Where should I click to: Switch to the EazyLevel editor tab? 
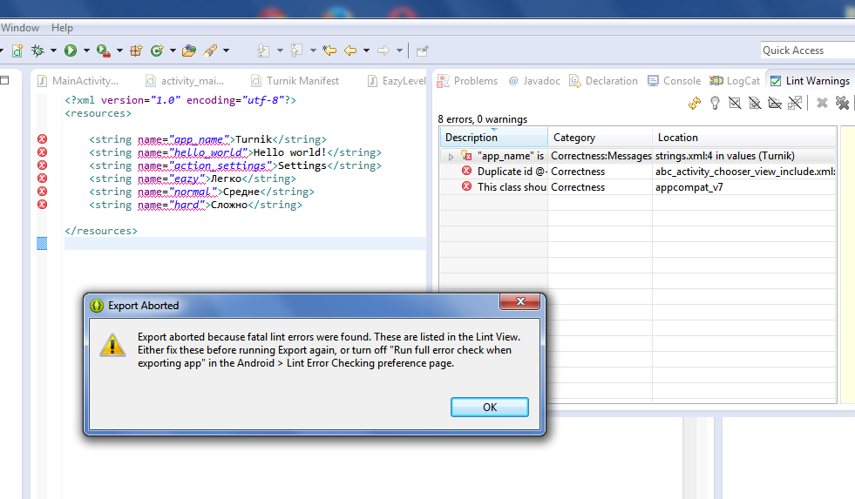pyautogui.click(x=397, y=81)
